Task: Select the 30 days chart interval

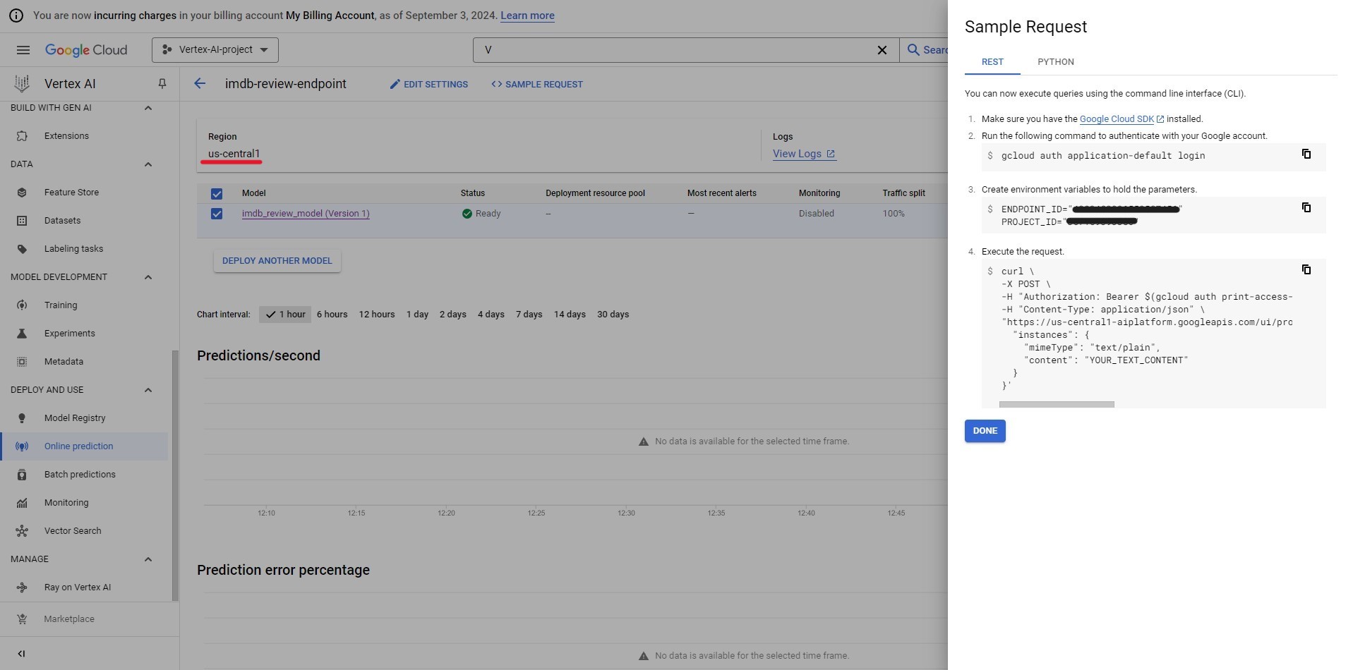Action: coord(613,315)
